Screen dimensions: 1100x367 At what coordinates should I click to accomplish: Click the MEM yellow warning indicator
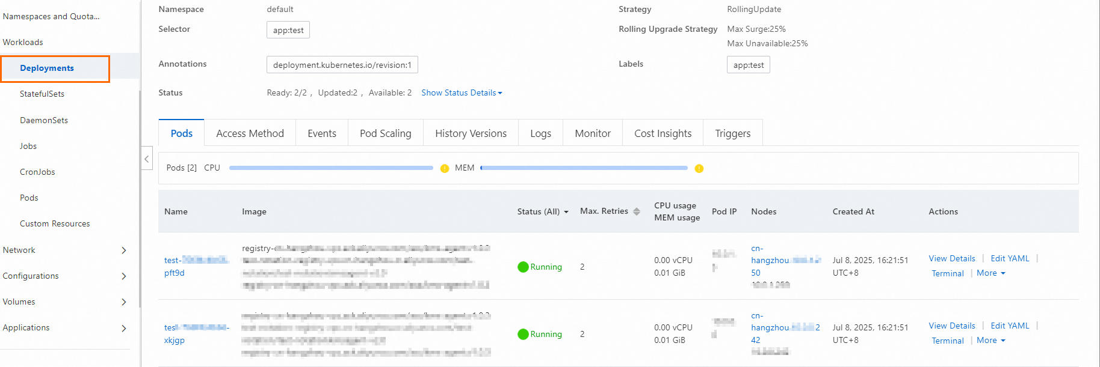click(x=699, y=168)
